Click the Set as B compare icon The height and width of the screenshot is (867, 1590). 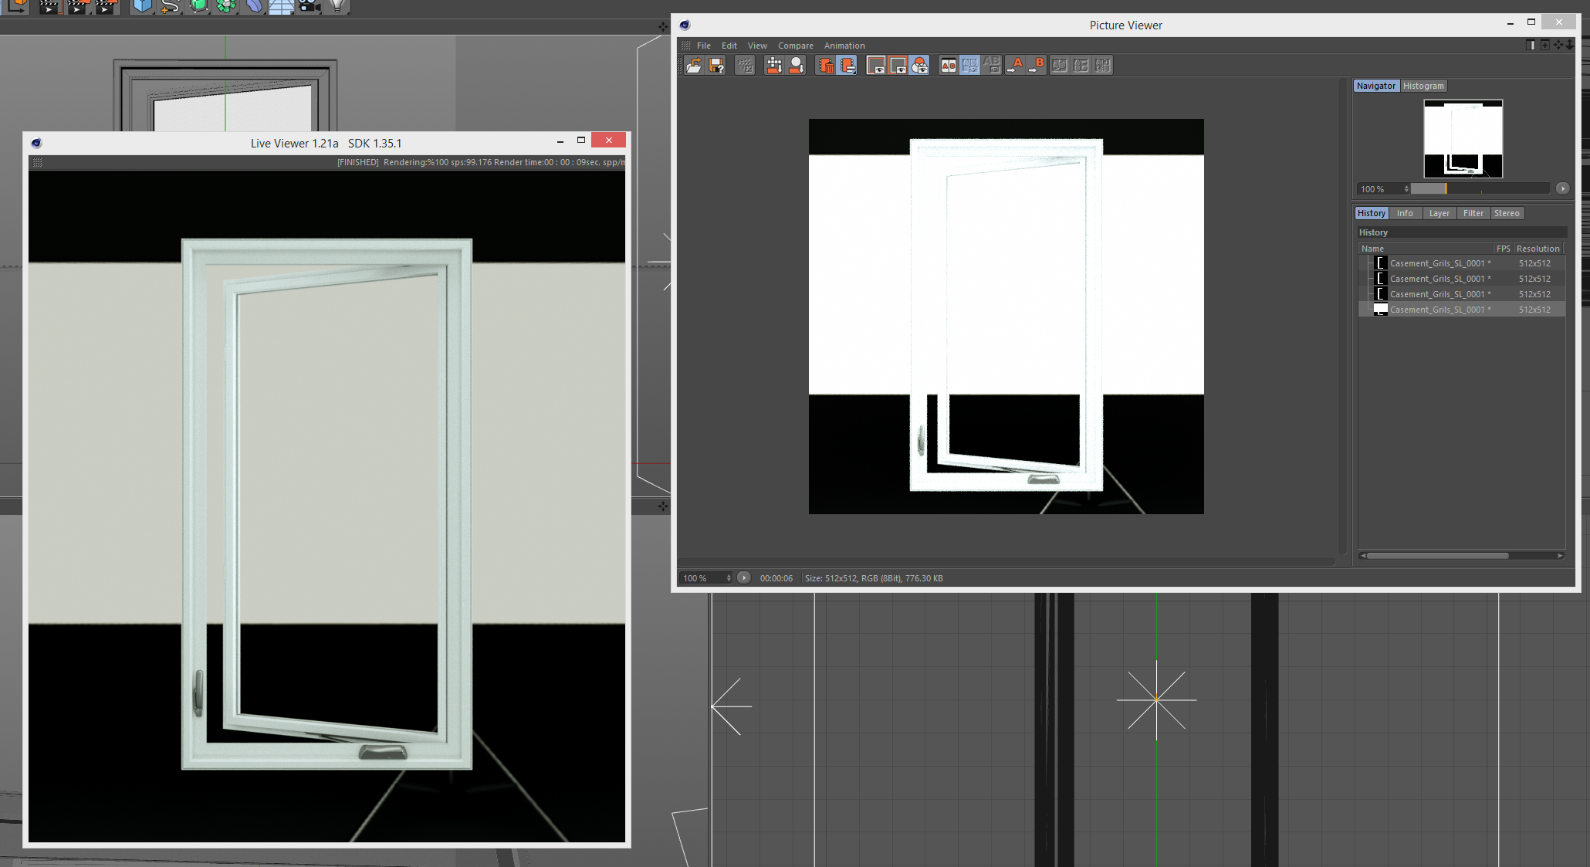pos(1037,66)
